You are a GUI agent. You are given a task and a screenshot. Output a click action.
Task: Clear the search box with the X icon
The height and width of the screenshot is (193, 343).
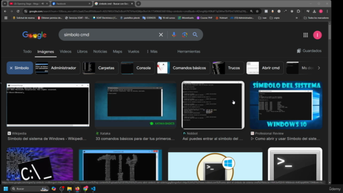pyautogui.click(x=161, y=34)
